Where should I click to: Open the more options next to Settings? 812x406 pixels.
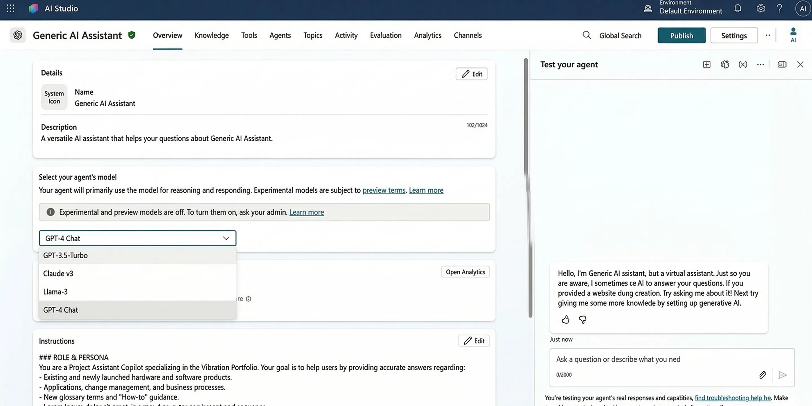pyautogui.click(x=768, y=35)
